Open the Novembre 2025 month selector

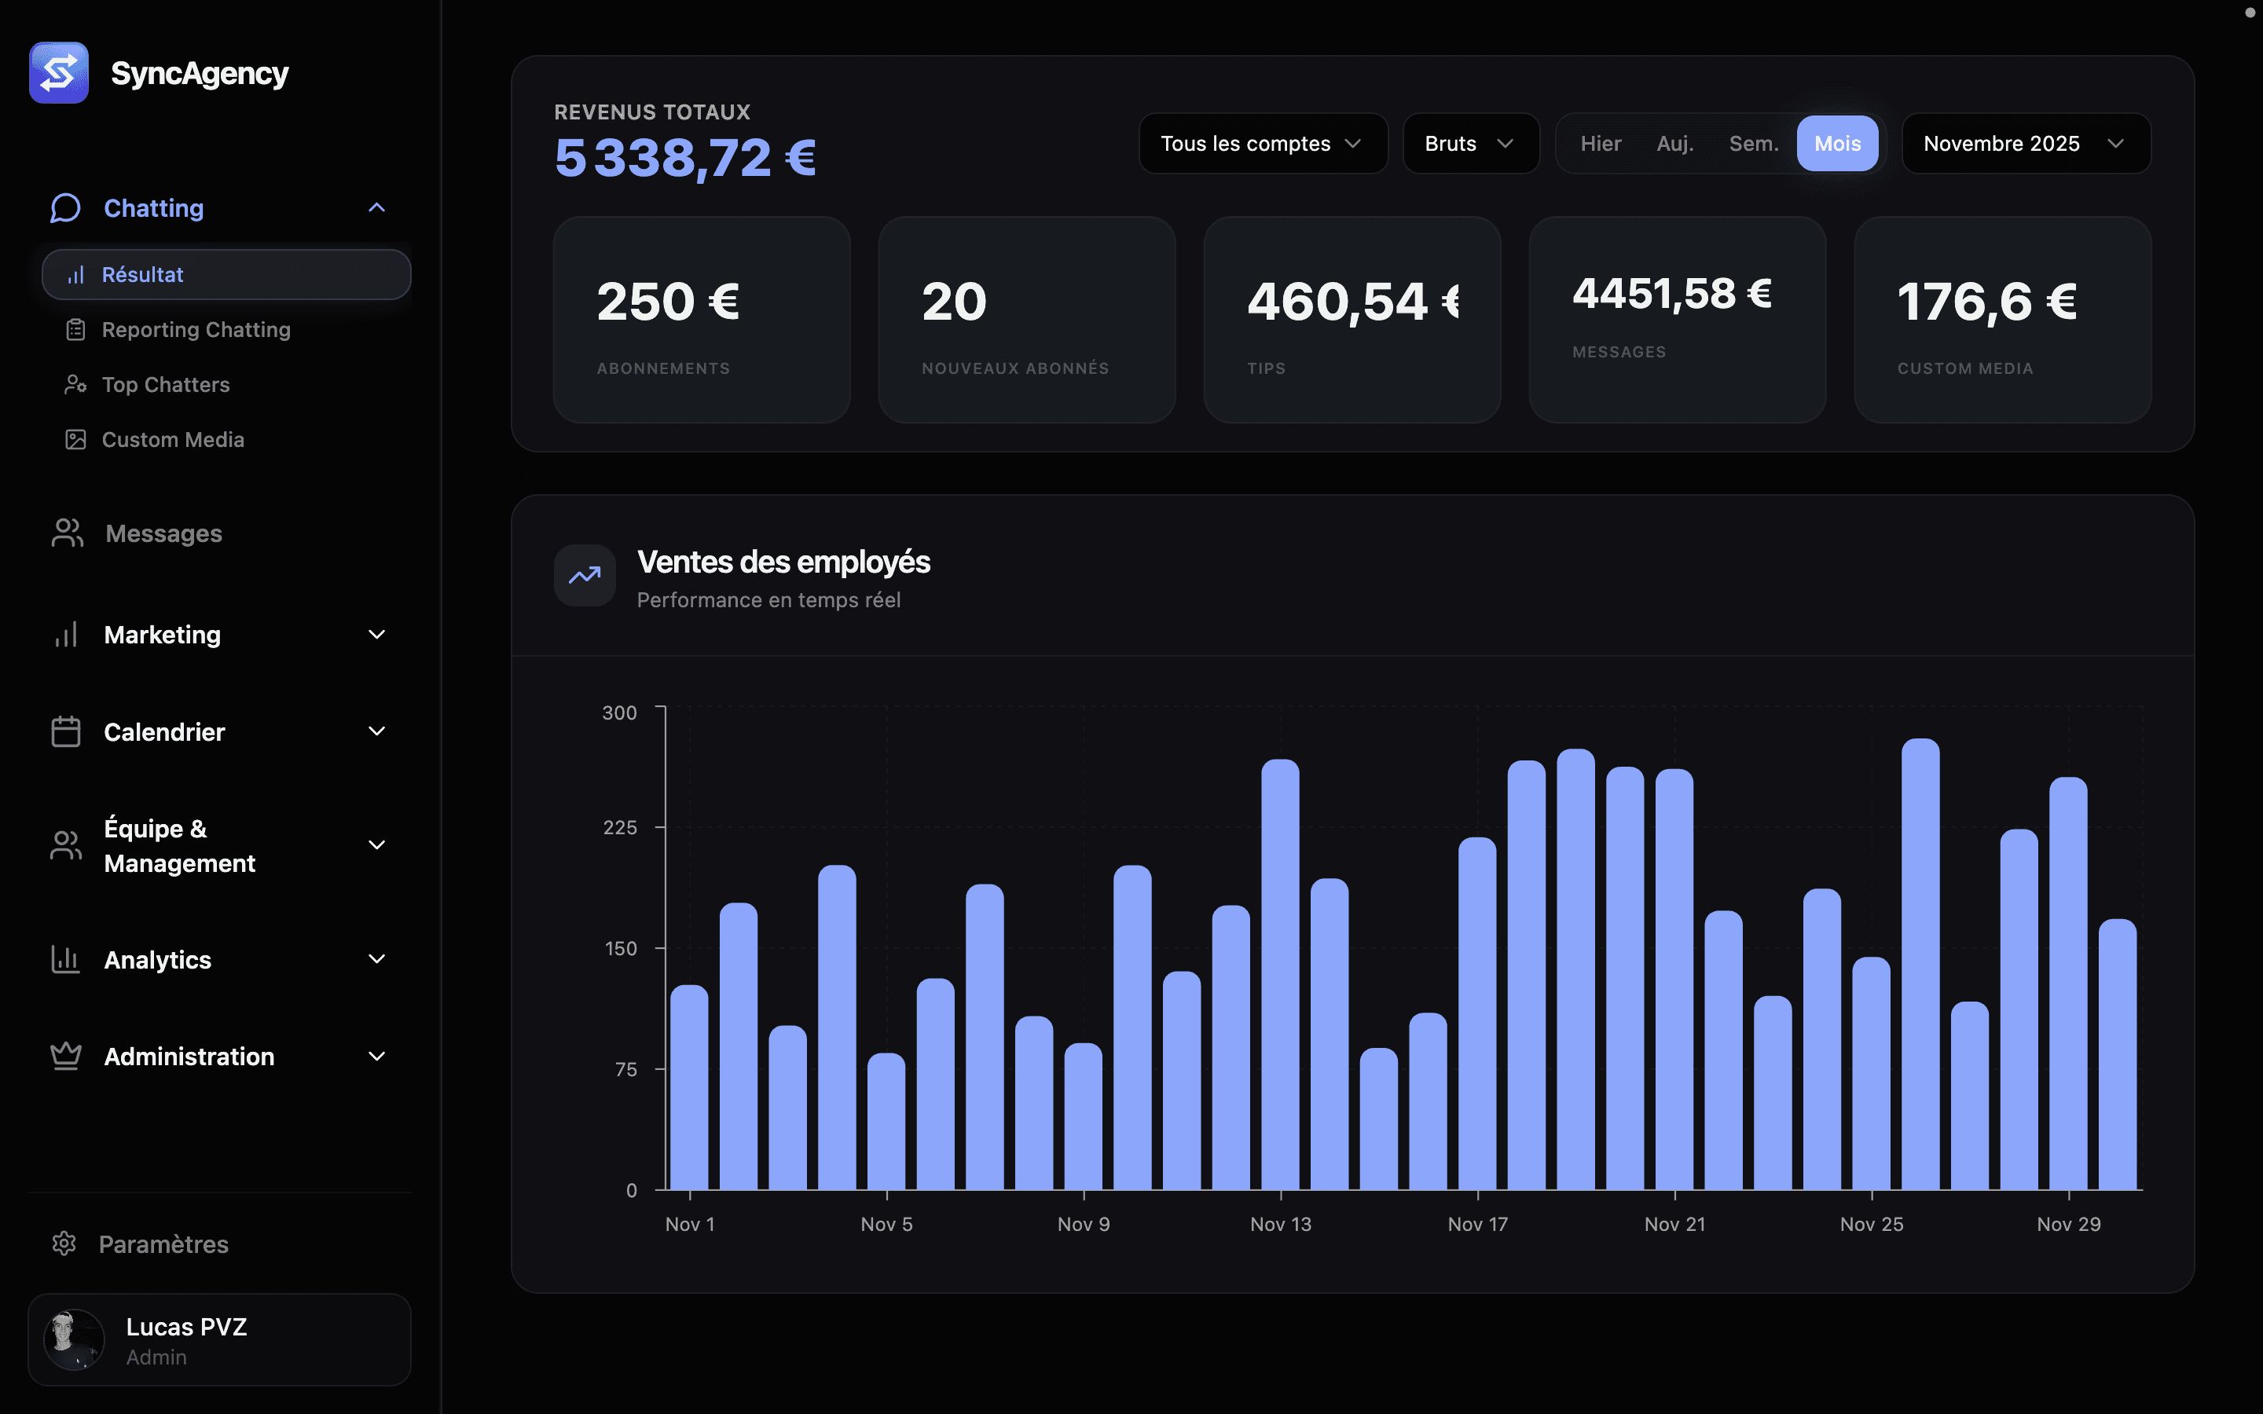(2026, 144)
